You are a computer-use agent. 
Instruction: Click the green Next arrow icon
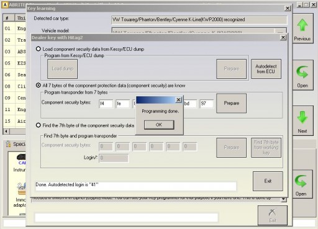[302, 117]
